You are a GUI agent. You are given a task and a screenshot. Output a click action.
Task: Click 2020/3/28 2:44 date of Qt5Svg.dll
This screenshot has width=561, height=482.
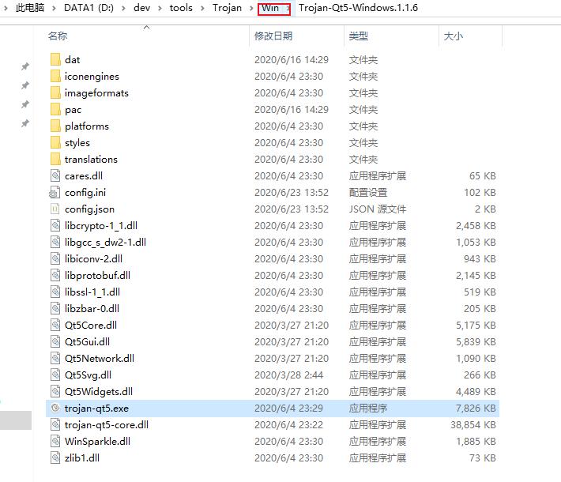288,375
